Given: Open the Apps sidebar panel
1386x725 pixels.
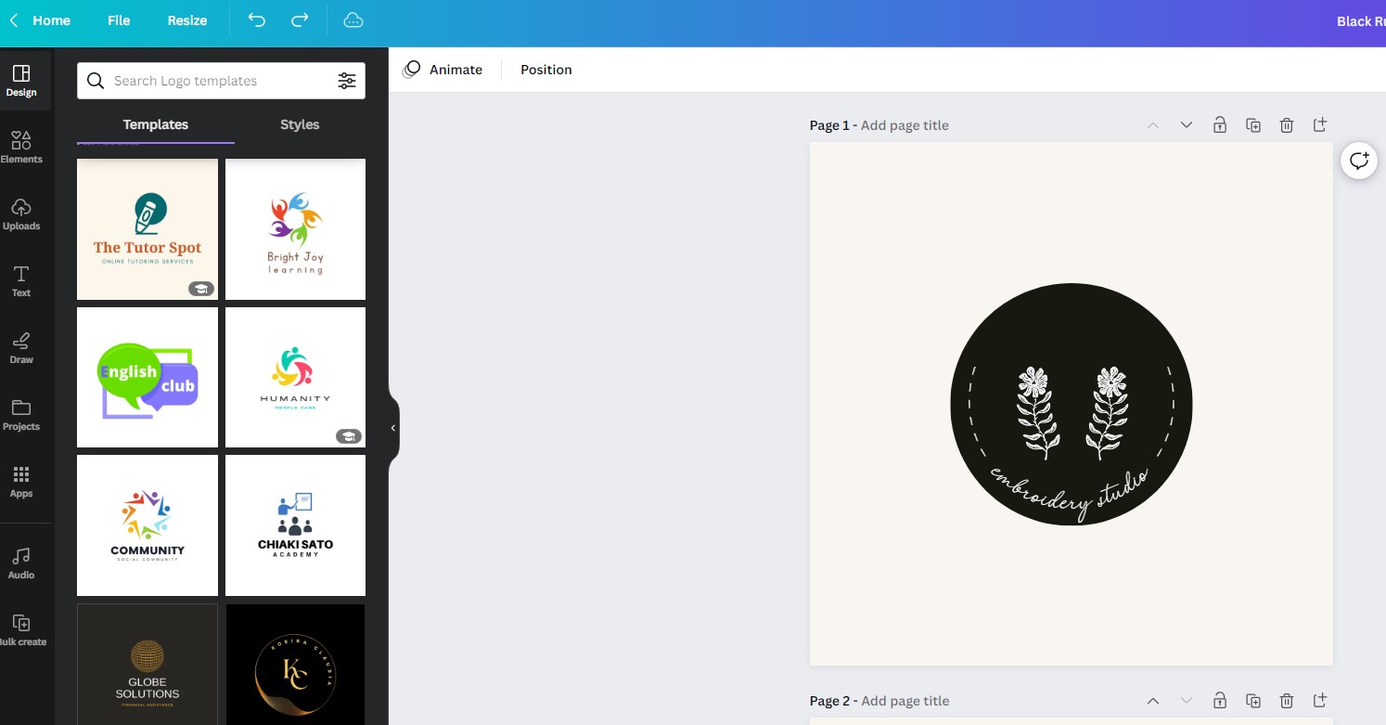Looking at the screenshot, I should point(21,482).
